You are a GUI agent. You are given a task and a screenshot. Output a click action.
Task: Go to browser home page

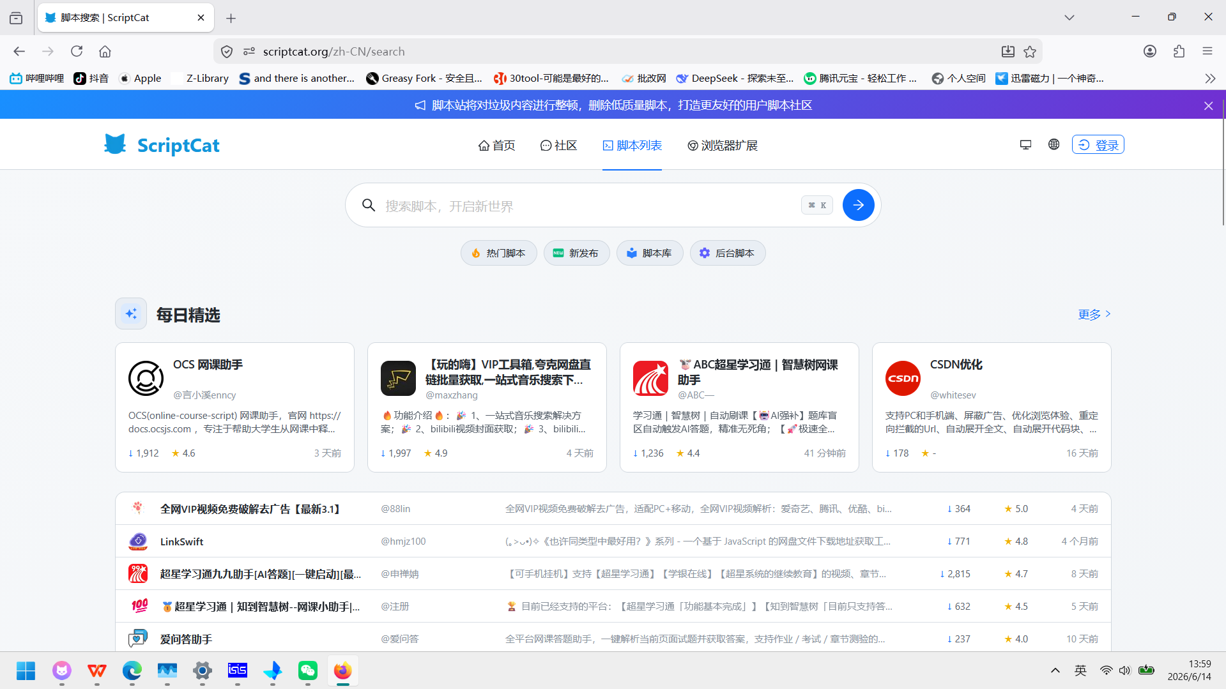coord(105,51)
